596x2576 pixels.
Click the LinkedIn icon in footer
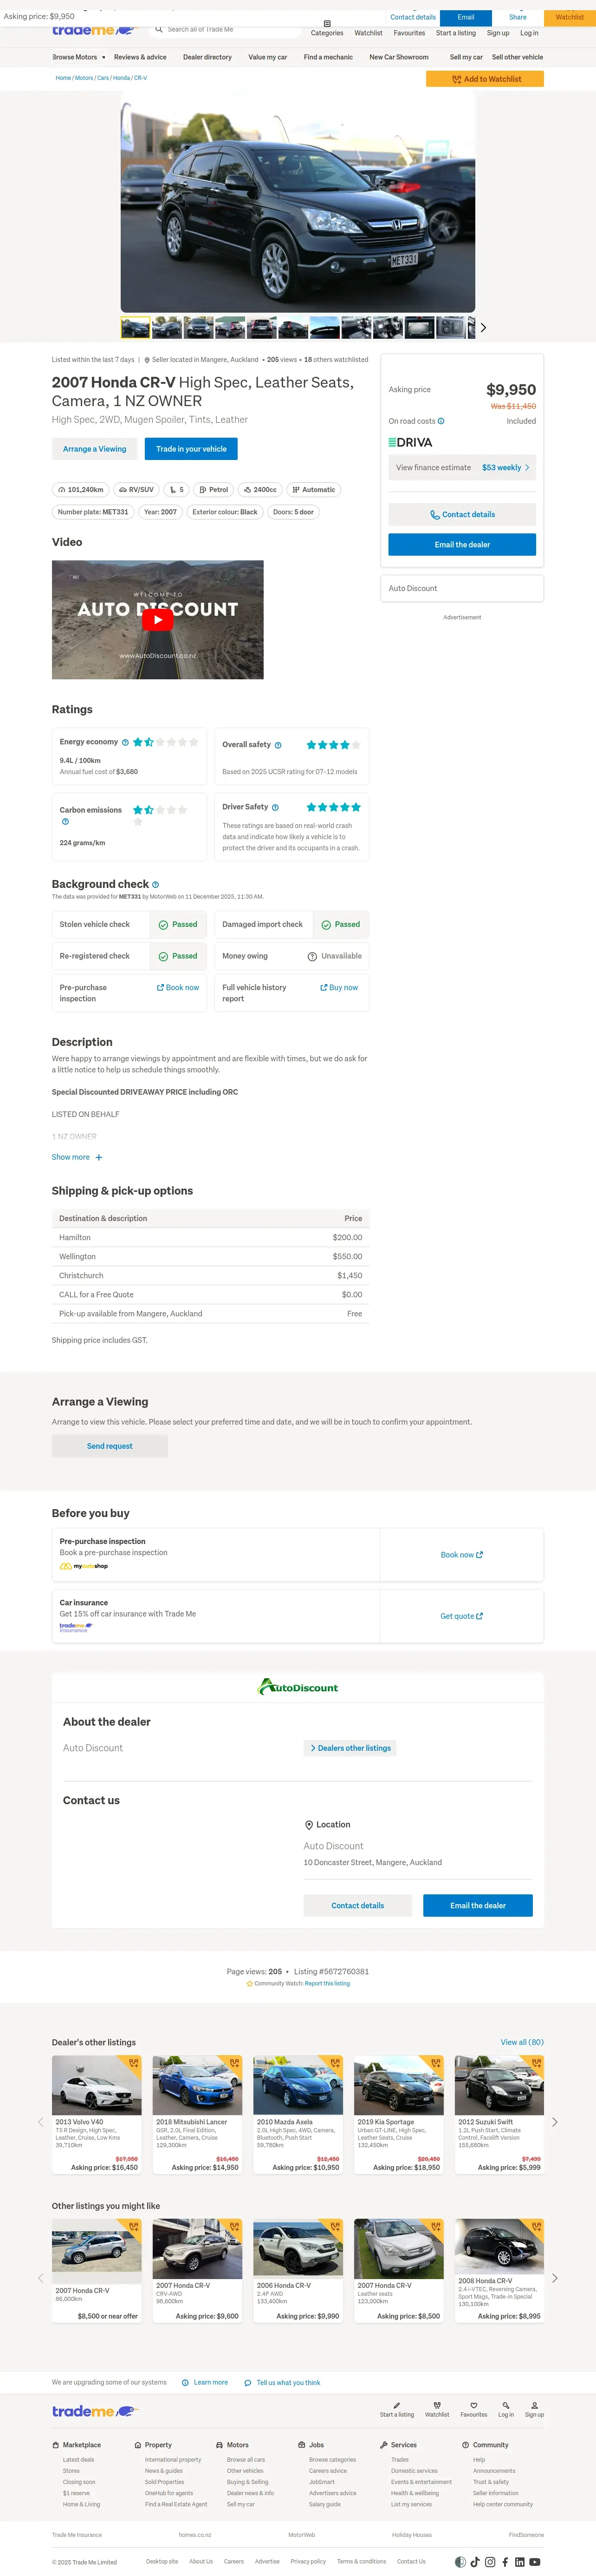click(520, 2561)
